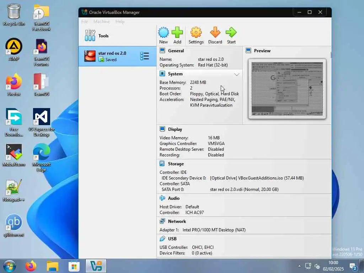Click the Tools icon in sidebar

(x=90, y=36)
